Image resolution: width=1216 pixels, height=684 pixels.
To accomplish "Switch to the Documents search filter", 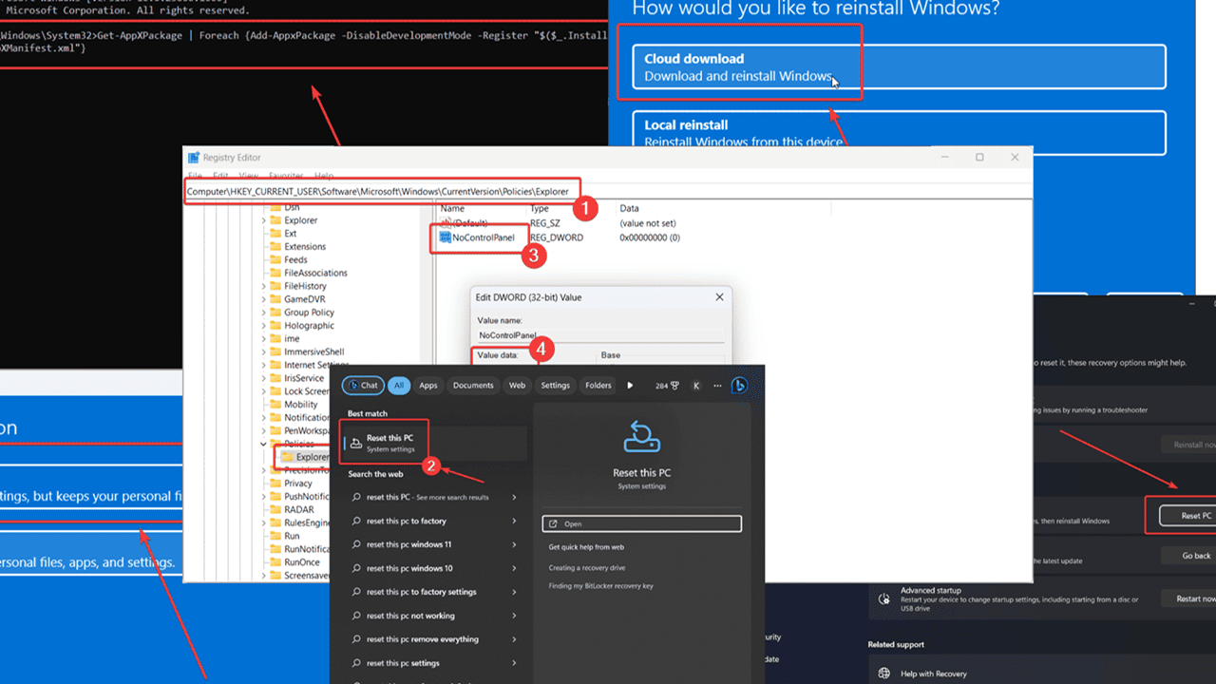I will [473, 386].
